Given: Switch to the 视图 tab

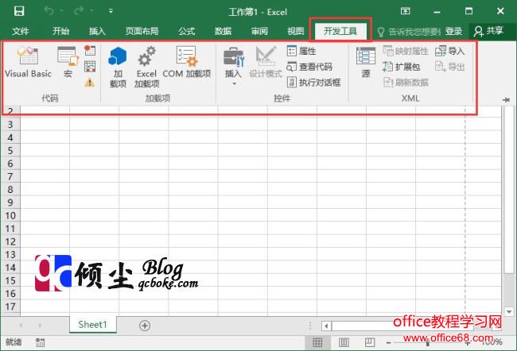Looking at the screenshot, I should pos(296,31).
